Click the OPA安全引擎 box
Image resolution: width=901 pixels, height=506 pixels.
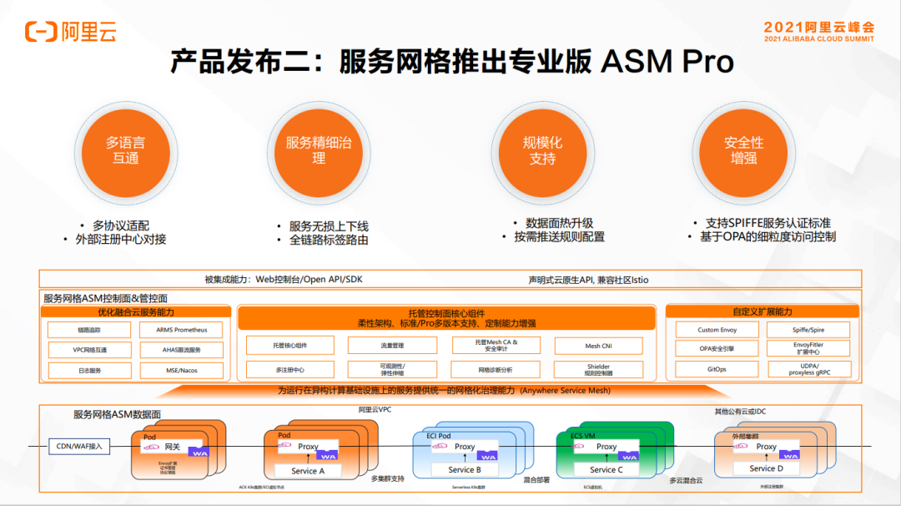(717, 348)
